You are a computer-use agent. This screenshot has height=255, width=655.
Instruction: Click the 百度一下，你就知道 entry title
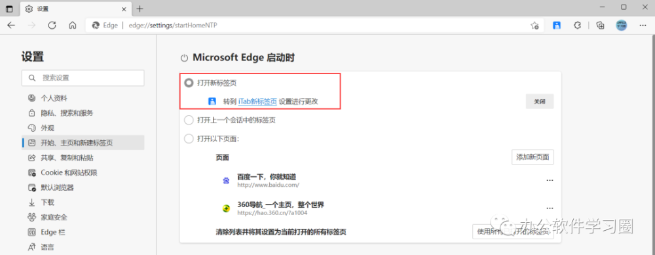coord(267,177)
